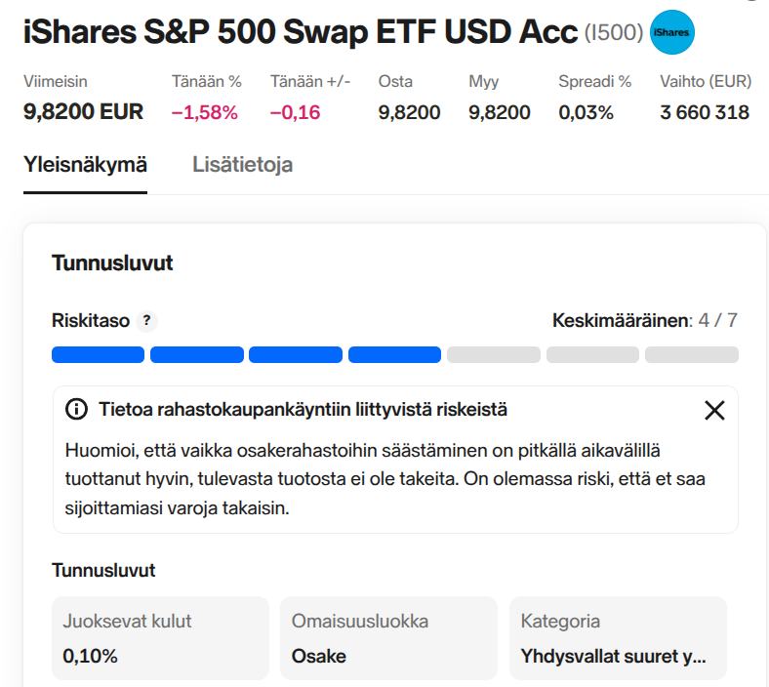Click the Myy price 9,8200
769x687 pixels.
click(x=499, y=112)
